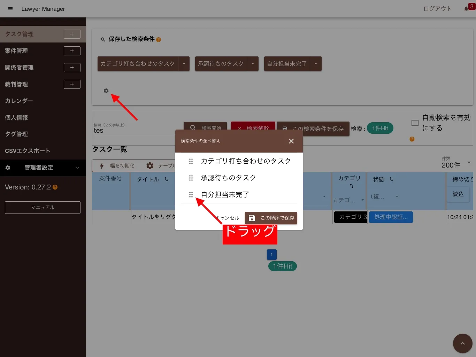Expand dropdown arrow of カテゴリ打ち合わせのタスク
The image size is (476, 357).
(184, 64)
